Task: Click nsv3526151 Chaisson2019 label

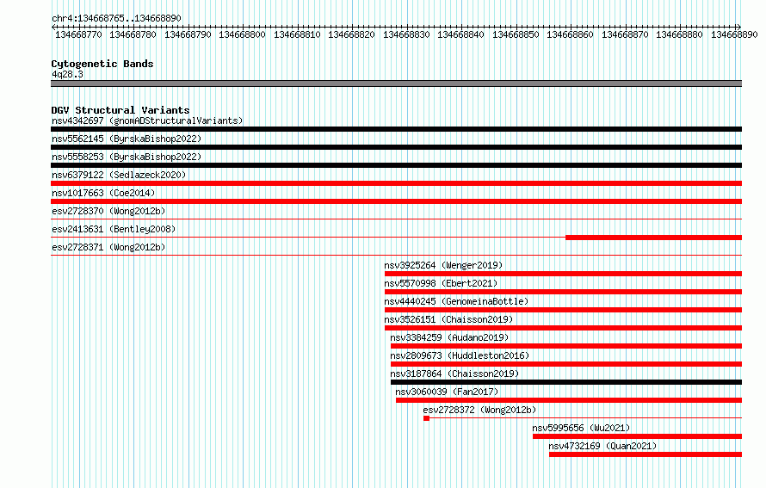Action: pyautogui.click(x=448, y=319)
